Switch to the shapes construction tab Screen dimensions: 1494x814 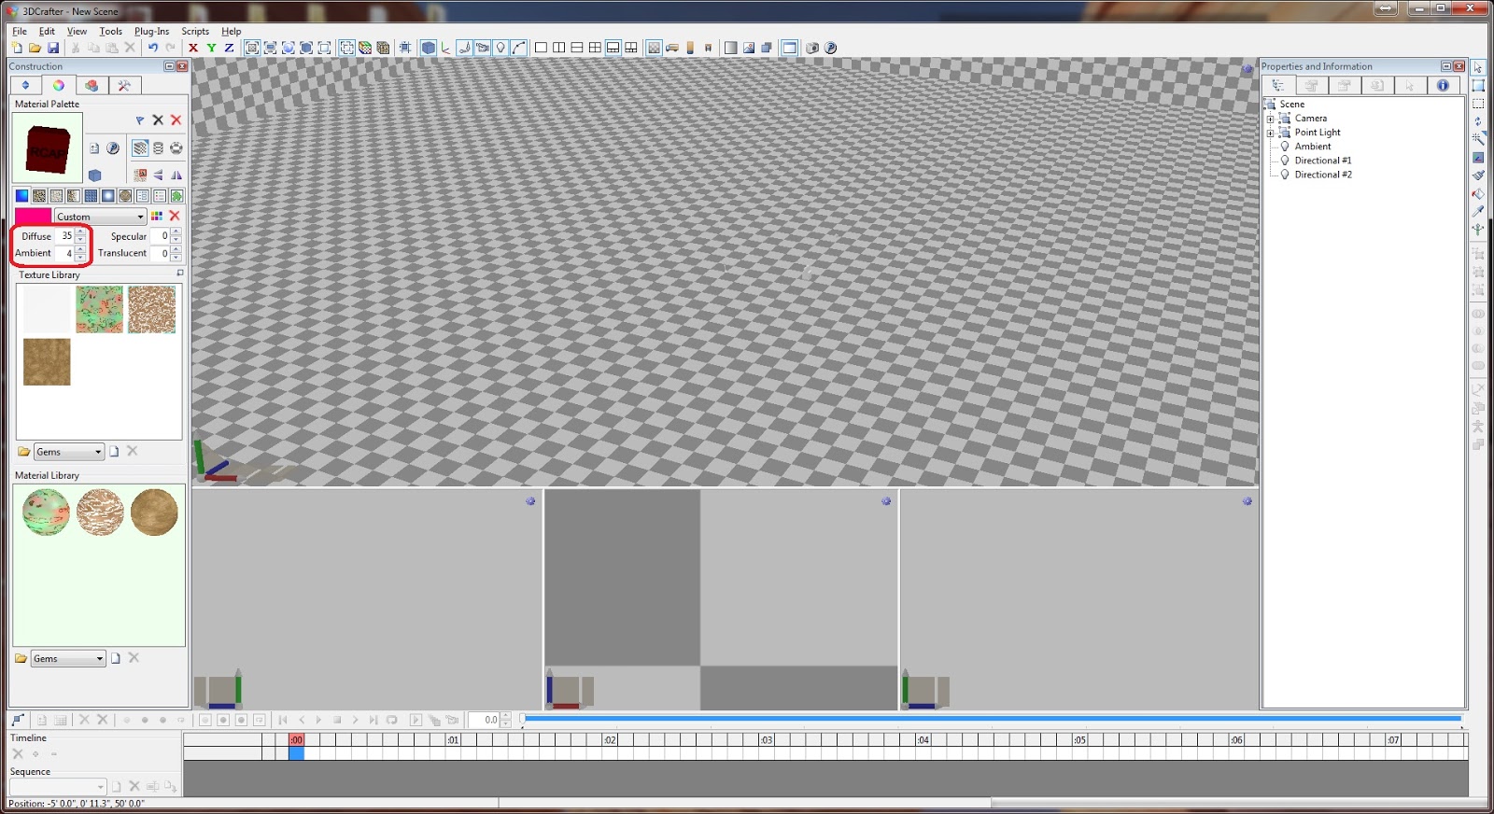click(x=92, y=85)
